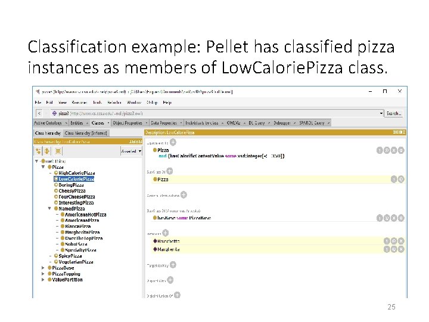Open the File menu
The width and height of the screenshot is (429, 322).
(38, 103)
